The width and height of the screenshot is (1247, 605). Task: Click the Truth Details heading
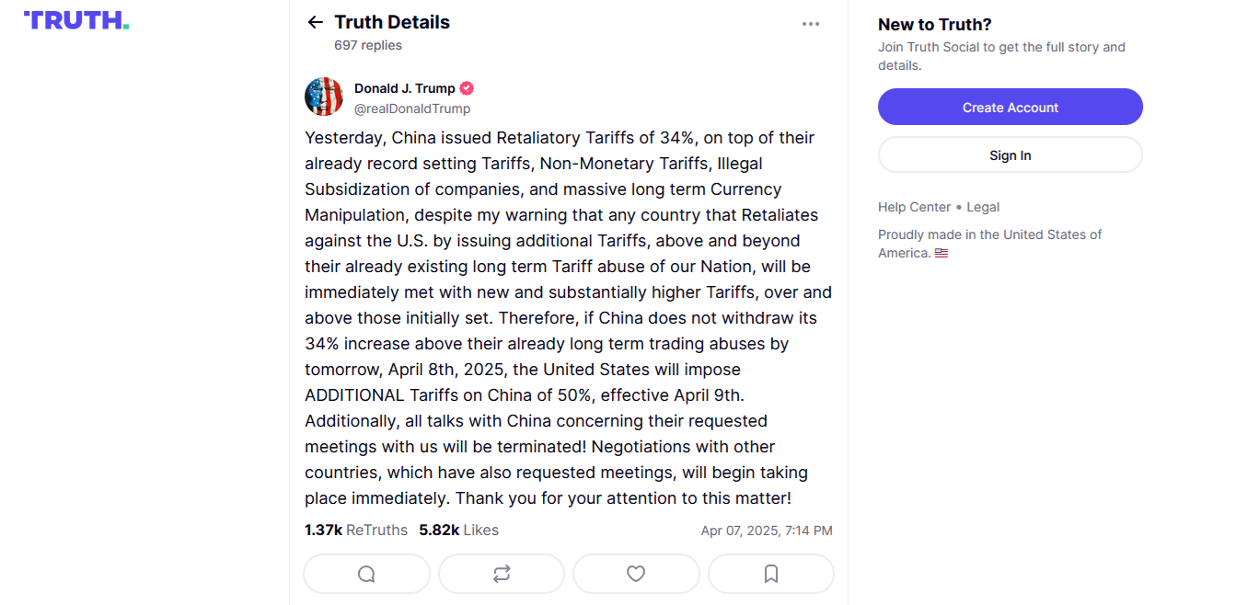(x=392, y=22)
